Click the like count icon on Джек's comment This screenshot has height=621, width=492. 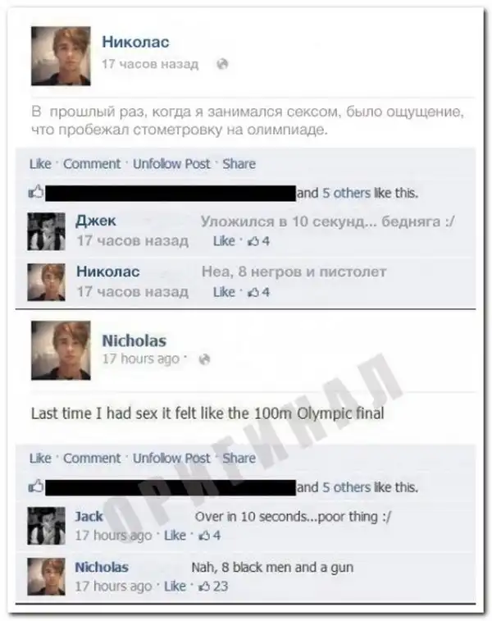point(253,241)
